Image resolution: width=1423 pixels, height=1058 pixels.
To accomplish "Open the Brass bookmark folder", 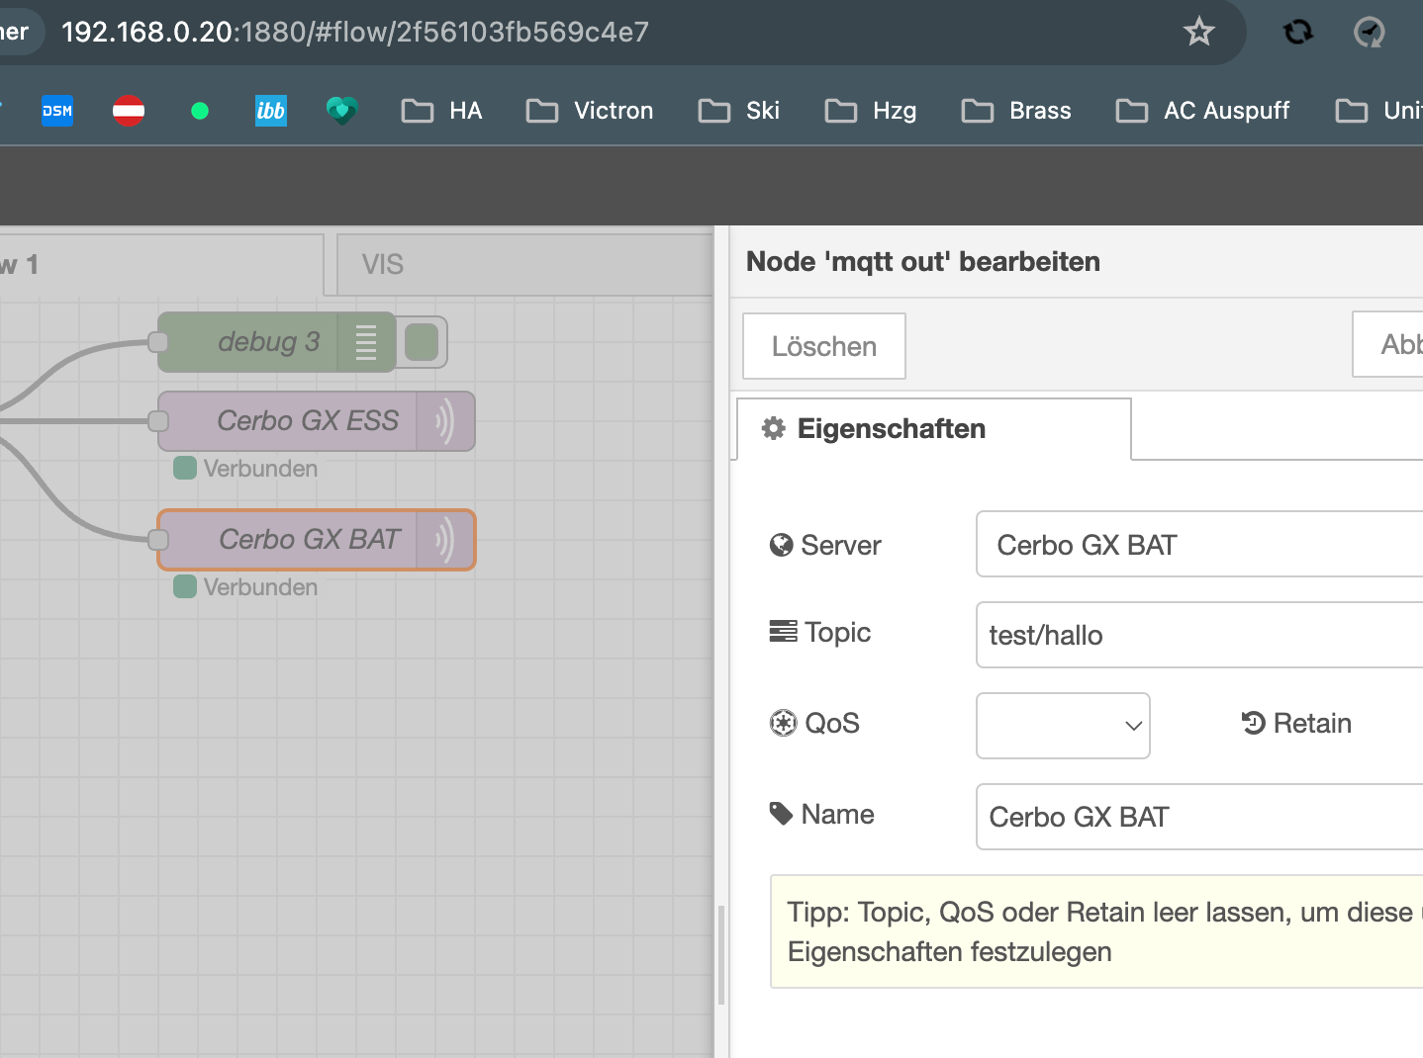I will pyautogui.click(x=1016, y=111).
